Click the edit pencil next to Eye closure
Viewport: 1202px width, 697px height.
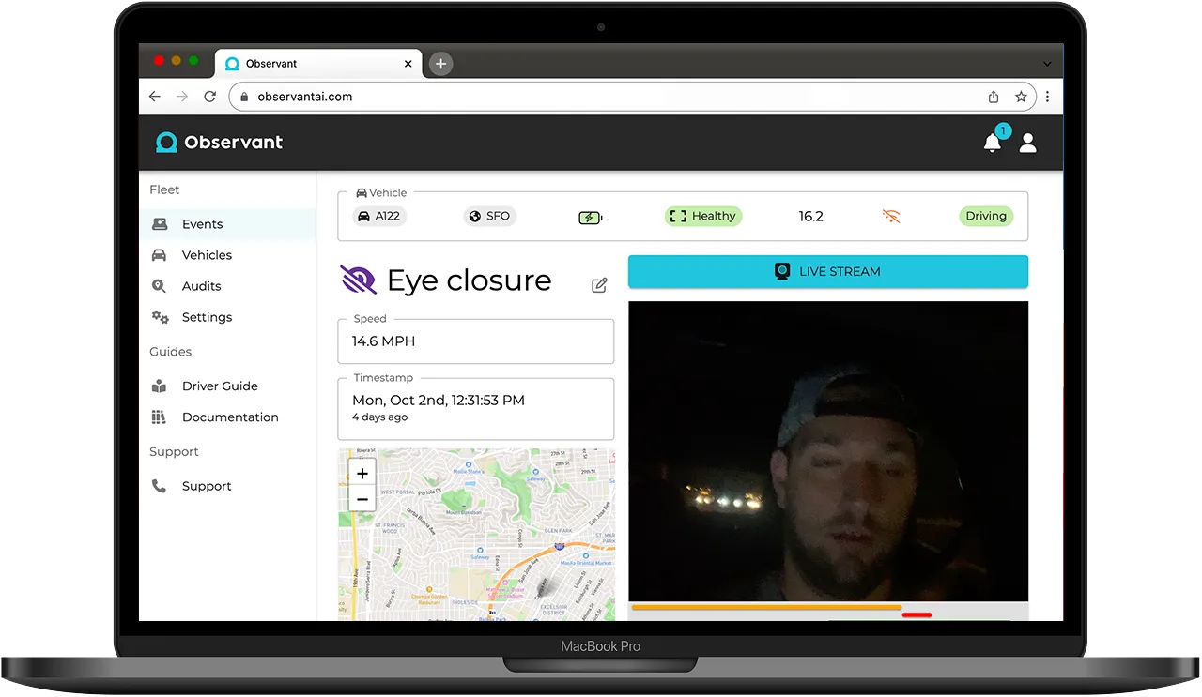(599, 285)
